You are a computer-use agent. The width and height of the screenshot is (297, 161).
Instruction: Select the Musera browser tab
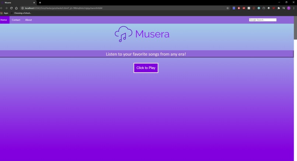pos(18,3)
